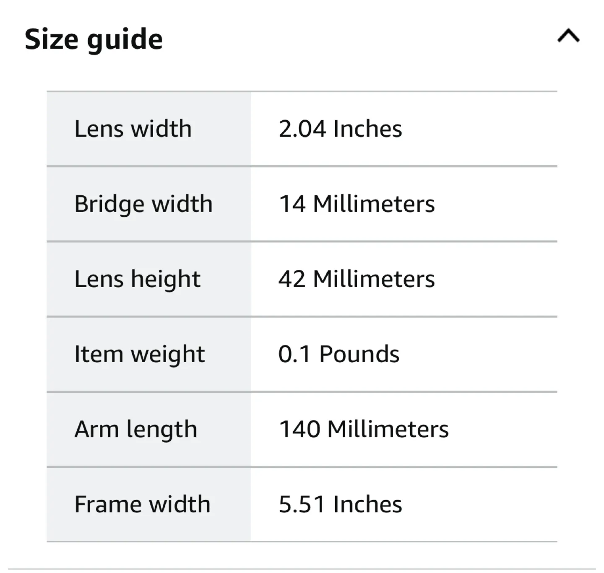Image resolution: width=604 pixels, height=573 pixels.
Task: Click the Size guide heading
Action: pos(94,39)
